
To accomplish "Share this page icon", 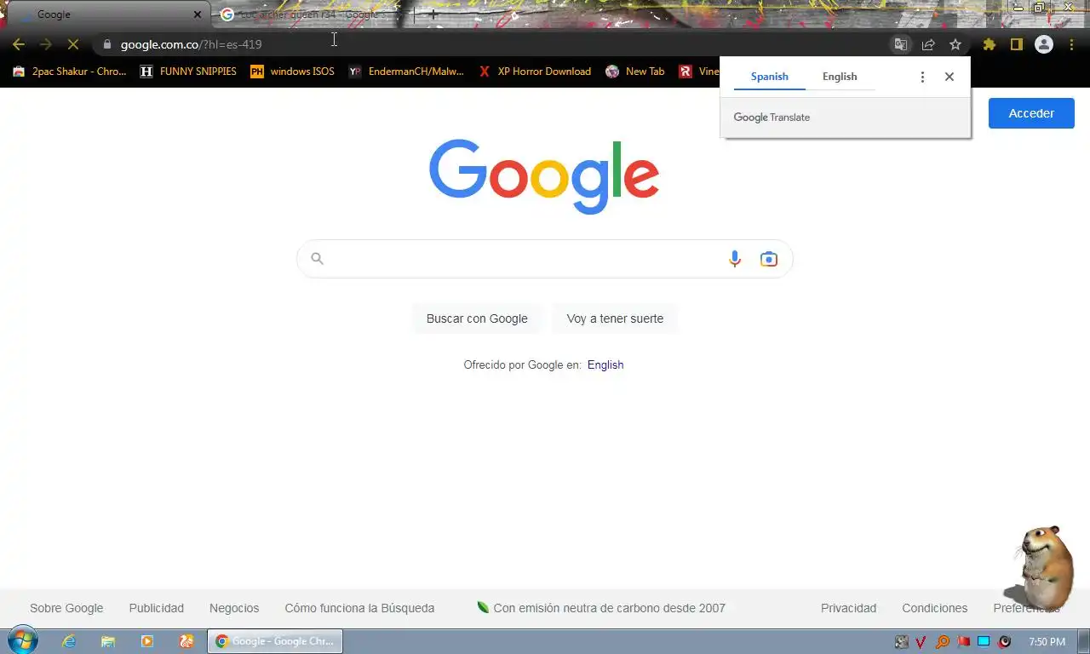I will click(928, 44).
